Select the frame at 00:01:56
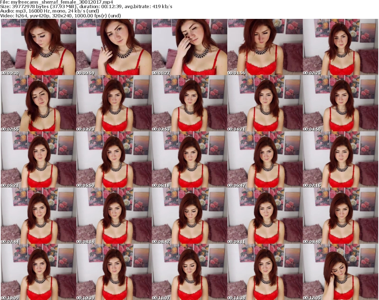379x300 pixels. tap(265, 47)
